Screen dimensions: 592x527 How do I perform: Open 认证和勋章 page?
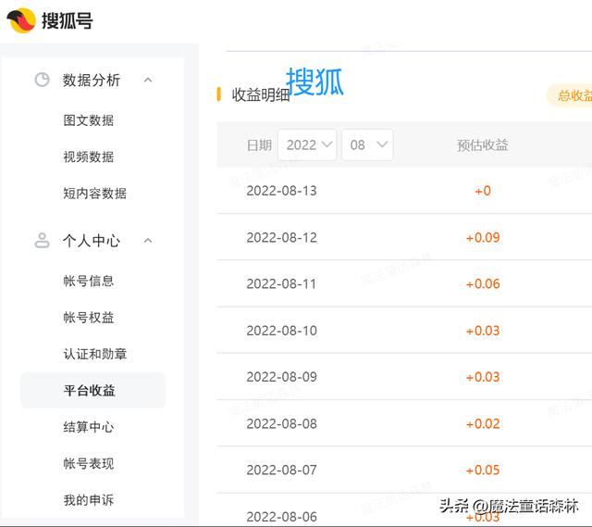coord(95,354)
